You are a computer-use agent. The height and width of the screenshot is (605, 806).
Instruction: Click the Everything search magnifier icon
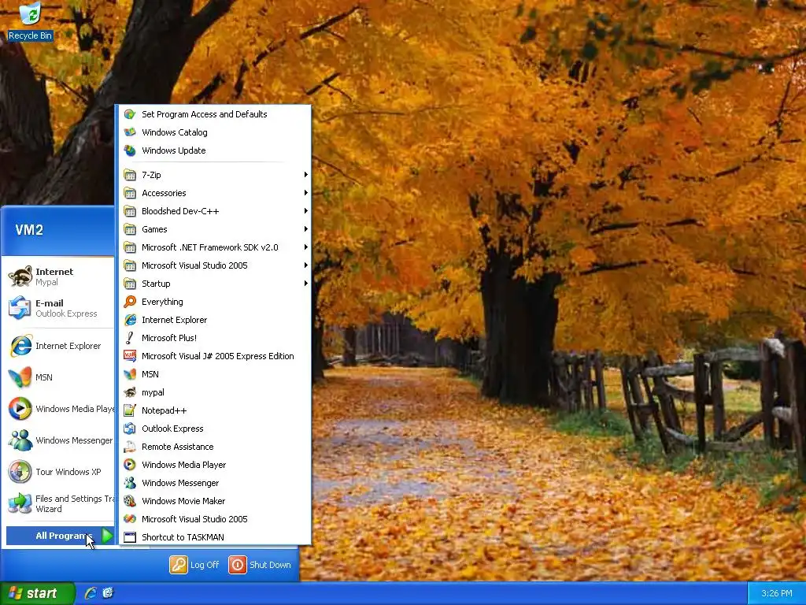(x=130, y=302)
